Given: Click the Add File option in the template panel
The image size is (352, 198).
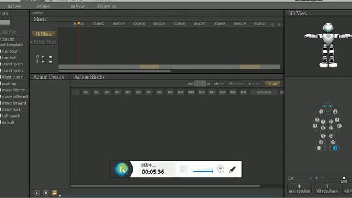Looking at the screenshot, I should click(8, 32).
